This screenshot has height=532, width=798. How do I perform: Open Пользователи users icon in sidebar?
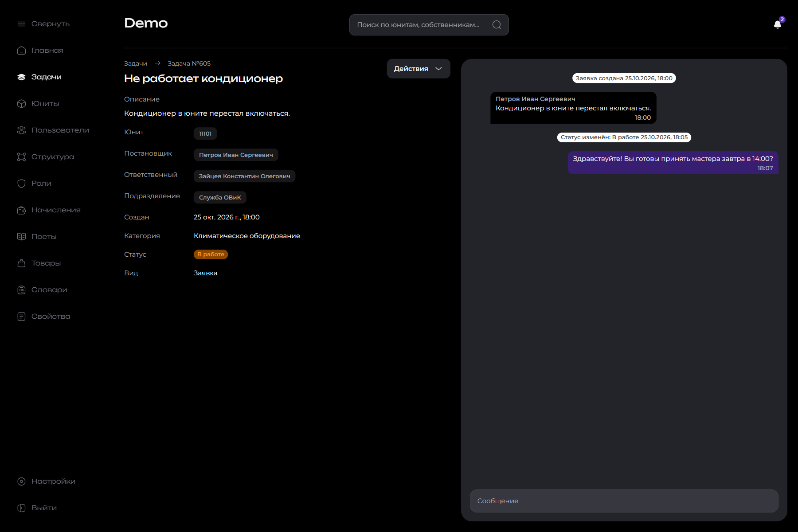tap(21, 130)
